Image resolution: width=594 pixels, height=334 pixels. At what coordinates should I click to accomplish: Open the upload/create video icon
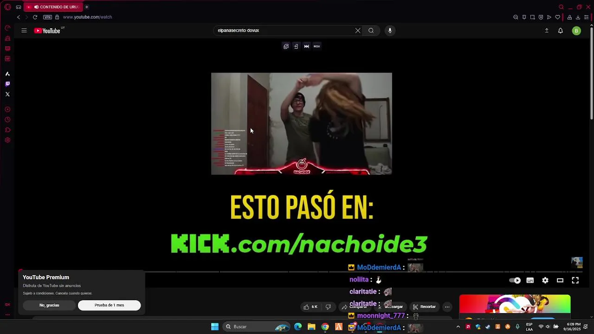tap(547, 31)
